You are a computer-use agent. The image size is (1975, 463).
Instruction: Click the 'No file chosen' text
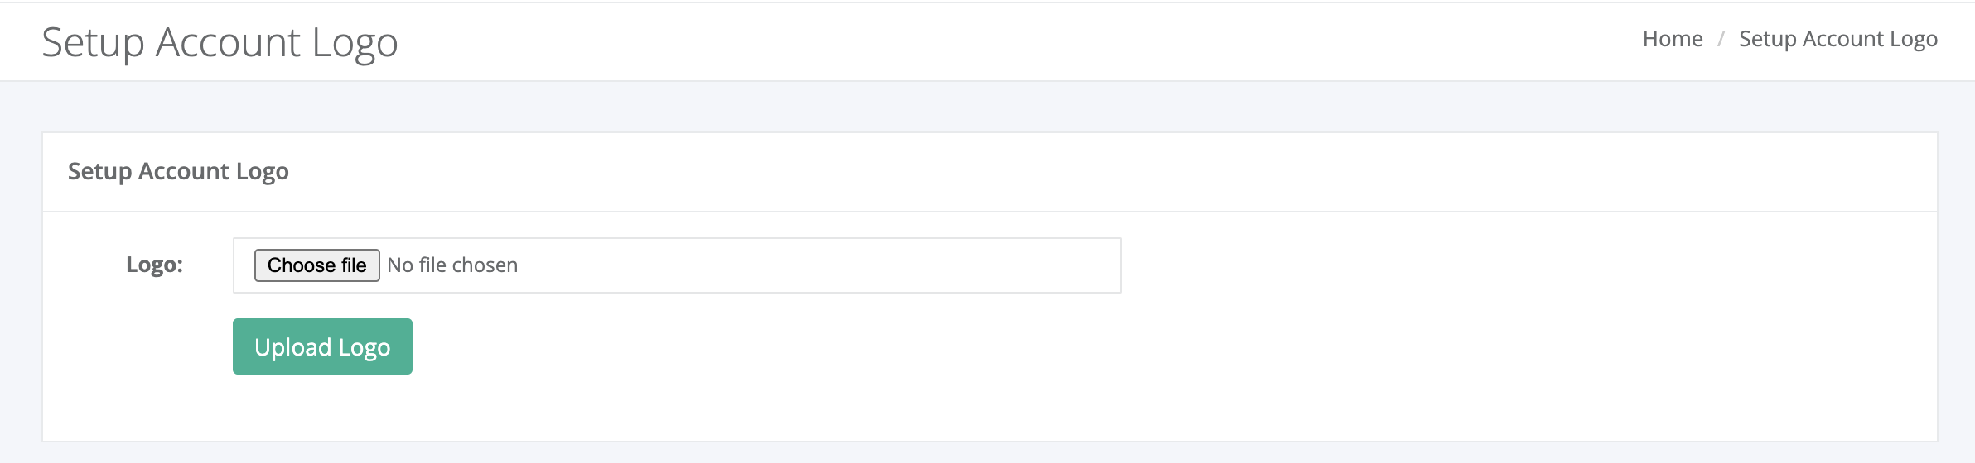click(452, 265)
